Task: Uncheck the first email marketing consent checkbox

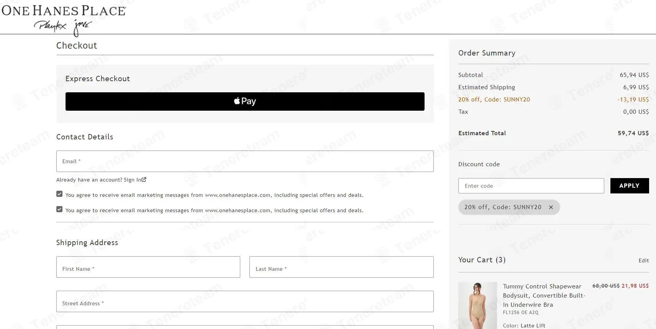Action: click(59, 194)
